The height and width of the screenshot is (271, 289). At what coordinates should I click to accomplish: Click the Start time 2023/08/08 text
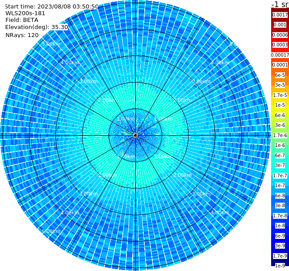point(51,7)
